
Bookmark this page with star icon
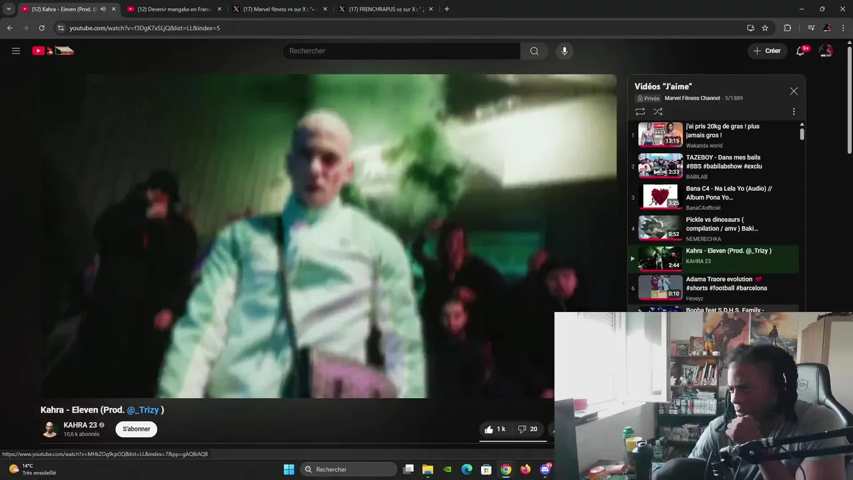765,28
